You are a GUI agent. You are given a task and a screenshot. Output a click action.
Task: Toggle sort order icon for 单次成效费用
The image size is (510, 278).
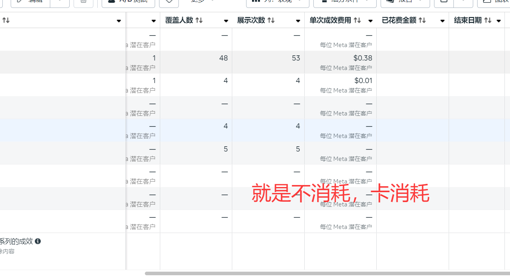(x=357, y=21)
